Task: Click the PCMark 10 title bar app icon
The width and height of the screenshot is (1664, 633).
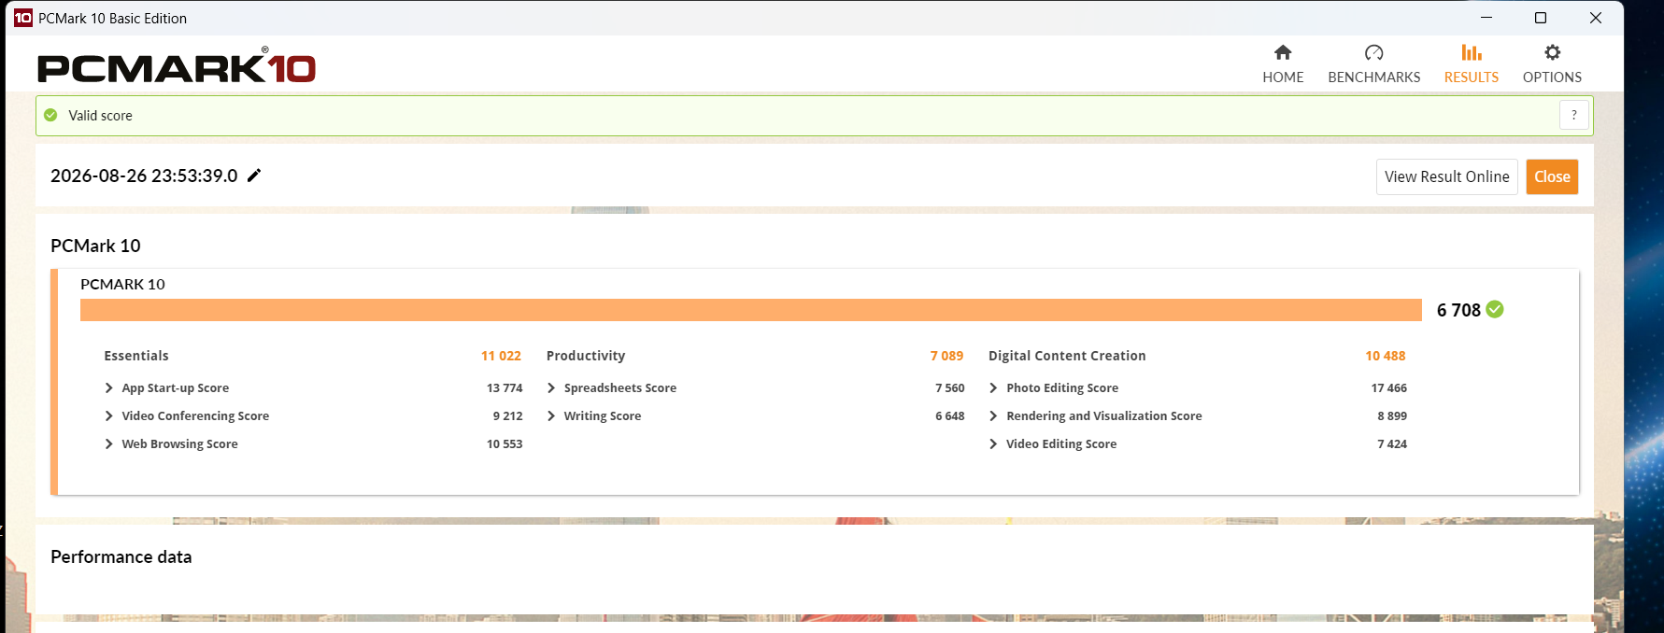Action: pyautogui.click(x=23, y=18)
